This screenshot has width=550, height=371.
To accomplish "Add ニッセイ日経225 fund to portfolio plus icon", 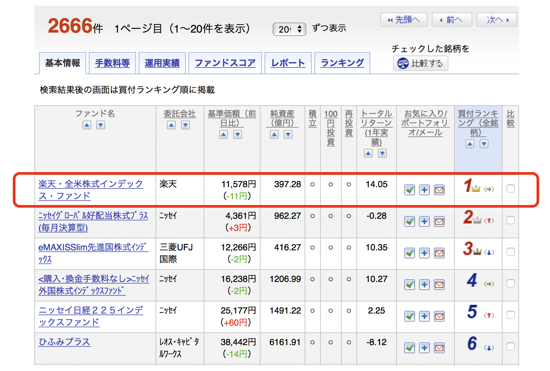I will (424, 316).
